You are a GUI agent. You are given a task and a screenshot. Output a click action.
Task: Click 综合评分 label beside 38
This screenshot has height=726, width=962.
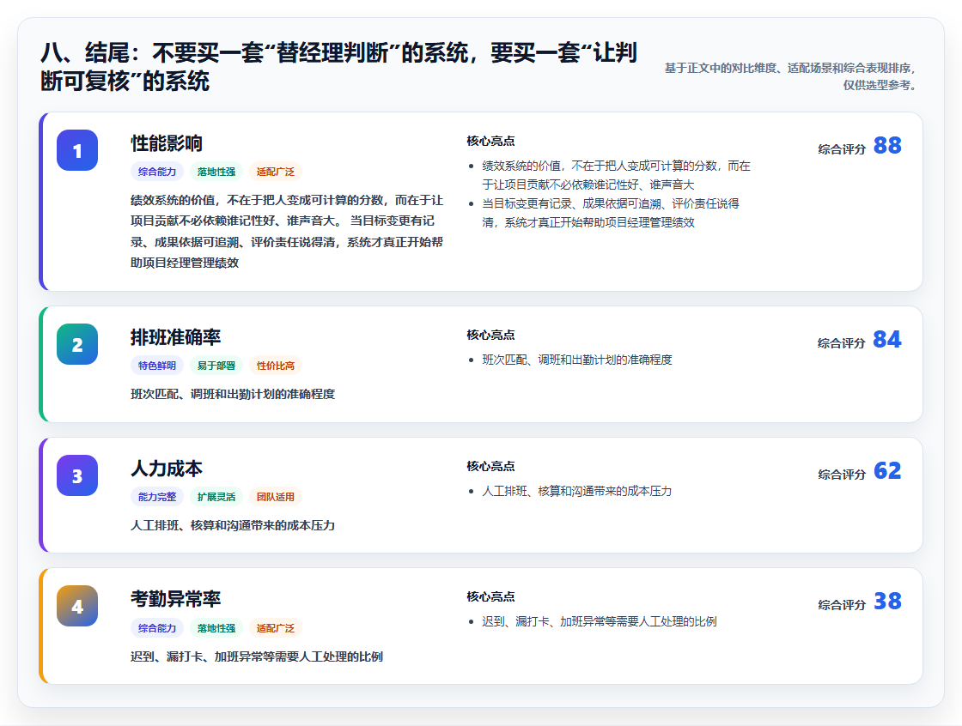pos(842,605)
